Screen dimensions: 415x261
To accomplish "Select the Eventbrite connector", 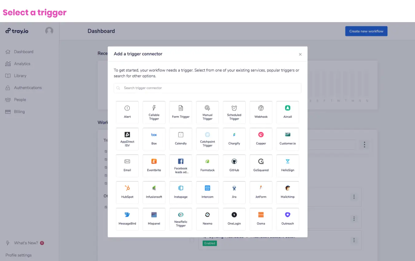I will click(154, 166).
